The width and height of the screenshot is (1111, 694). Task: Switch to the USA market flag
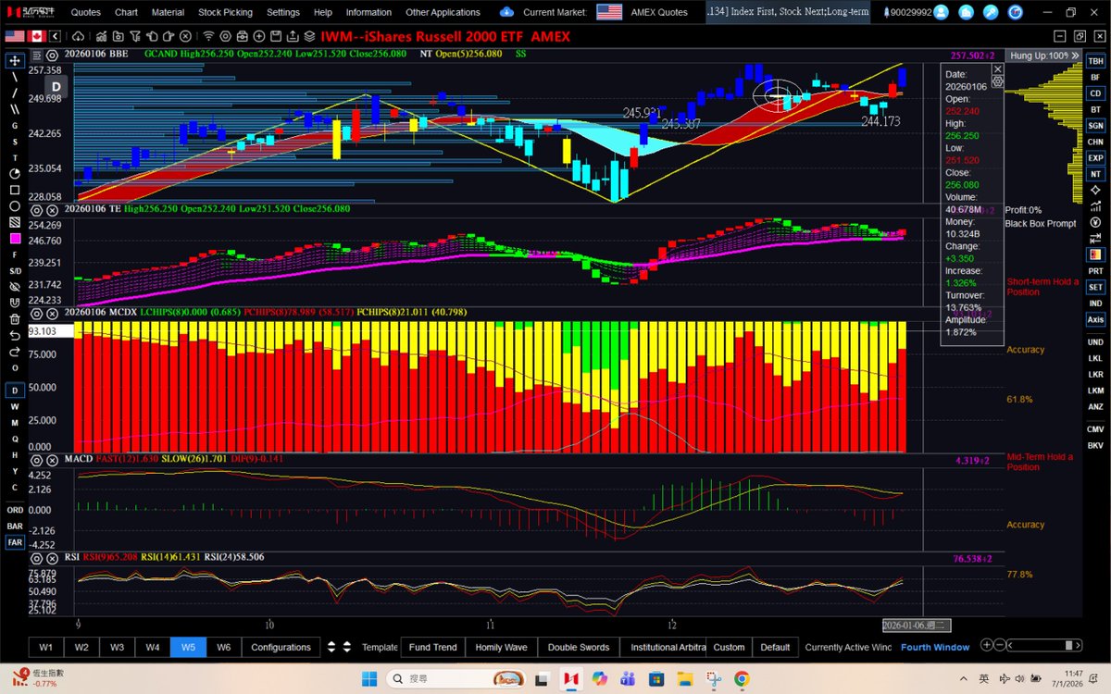[14, 36]
